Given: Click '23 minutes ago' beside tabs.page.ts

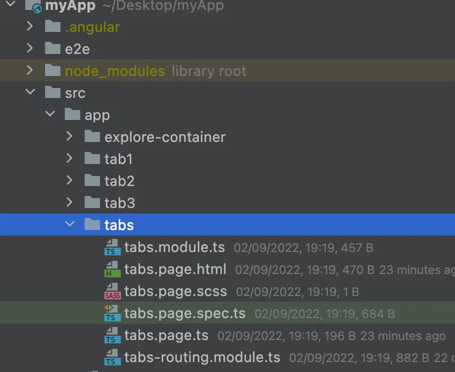Looking at the screenshot, I should click(403, 336).
